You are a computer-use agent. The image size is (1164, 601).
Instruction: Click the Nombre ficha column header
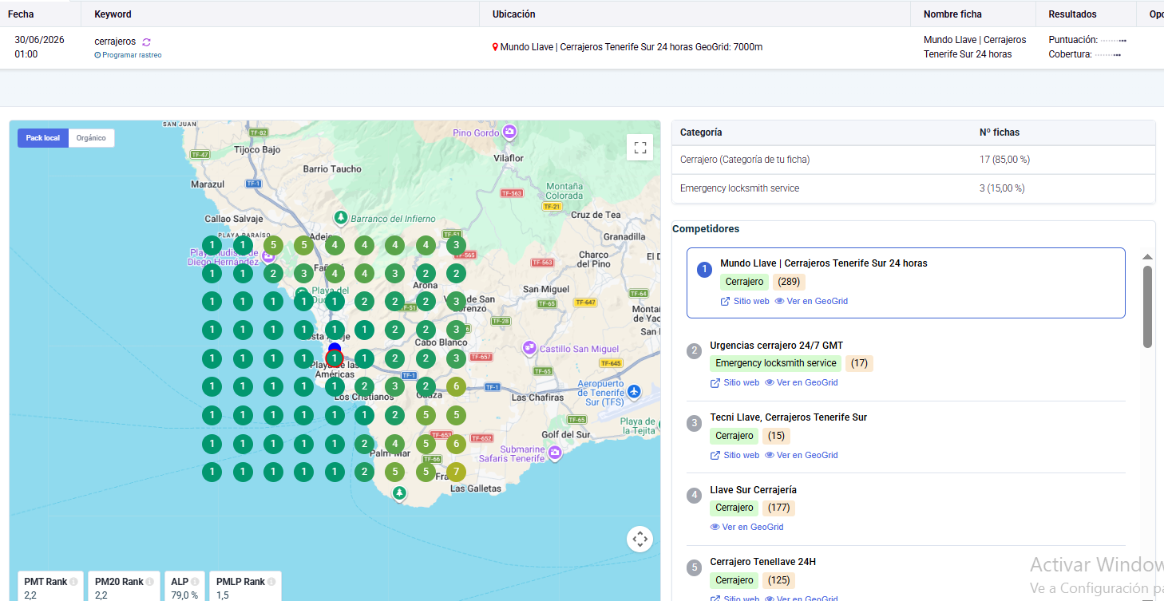[x=952, y=14]
